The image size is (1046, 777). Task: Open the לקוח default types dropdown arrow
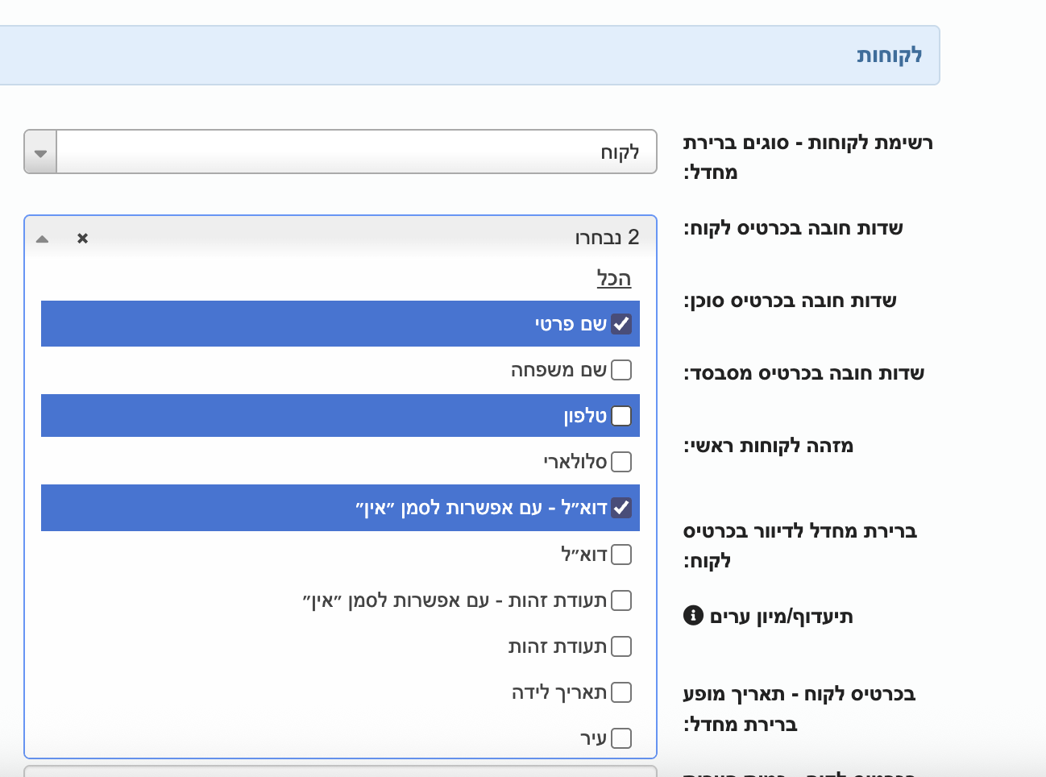(40, 152)
